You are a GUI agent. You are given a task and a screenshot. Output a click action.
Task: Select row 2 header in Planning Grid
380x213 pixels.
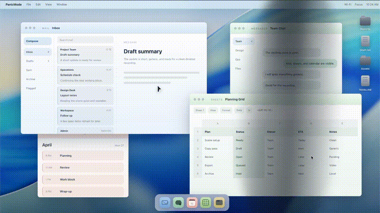coord(198,140)
